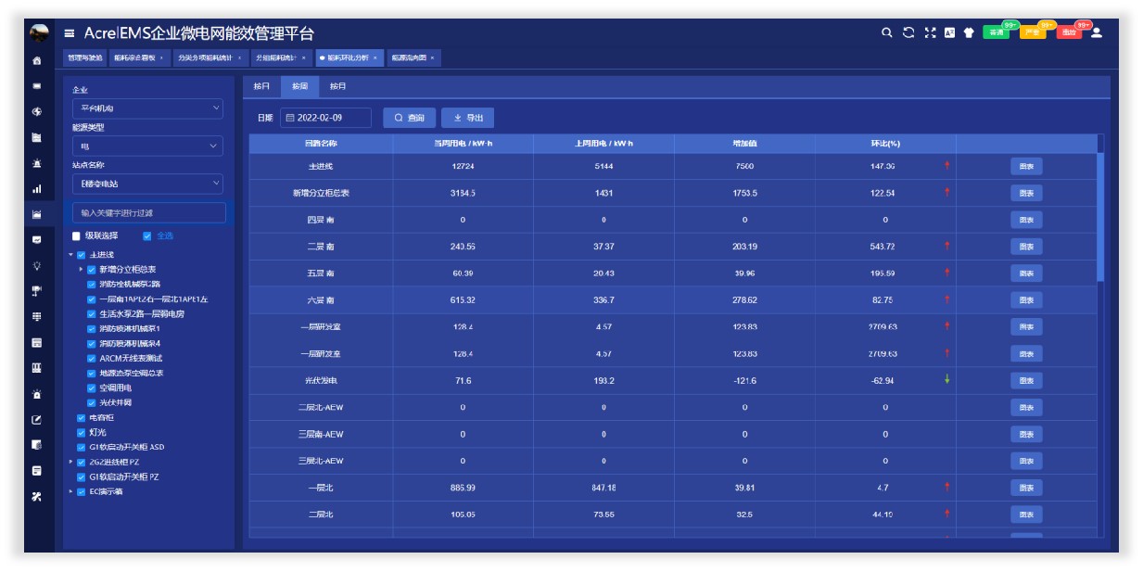The image size is (1143, 572).
Task: Switch to the 能耗综合看板 page tab
Action: point(136,57)
